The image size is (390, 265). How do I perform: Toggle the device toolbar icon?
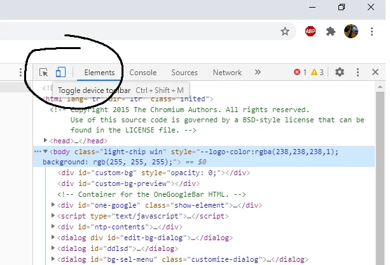(60, 72)
